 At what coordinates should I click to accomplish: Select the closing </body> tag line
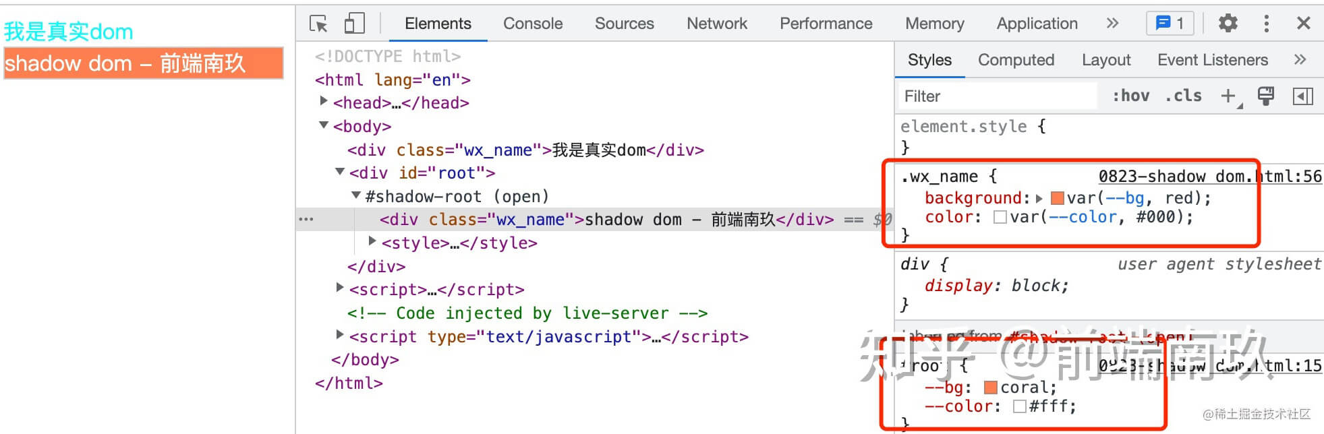(x=365, y=360)
